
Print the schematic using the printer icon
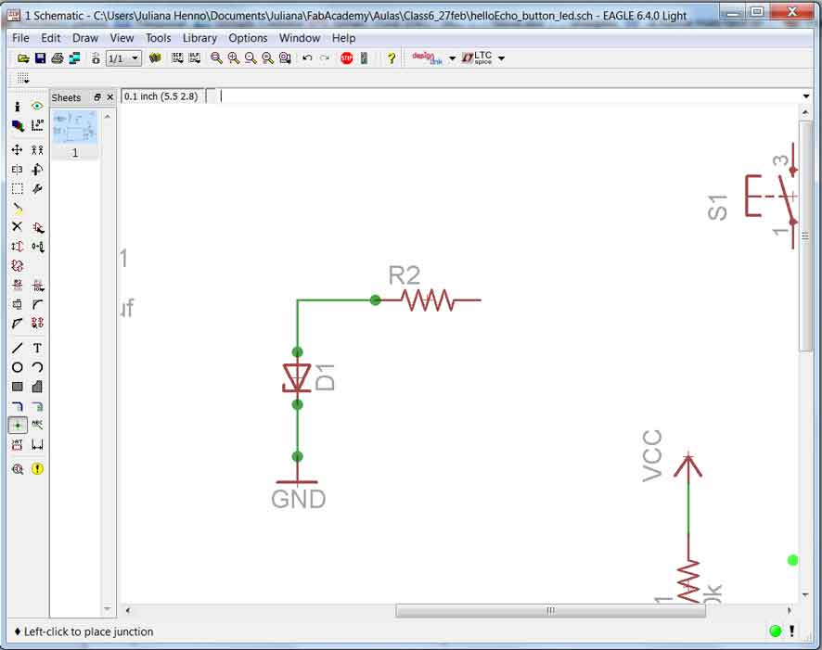pyautogui.click(x=58, y=58)
